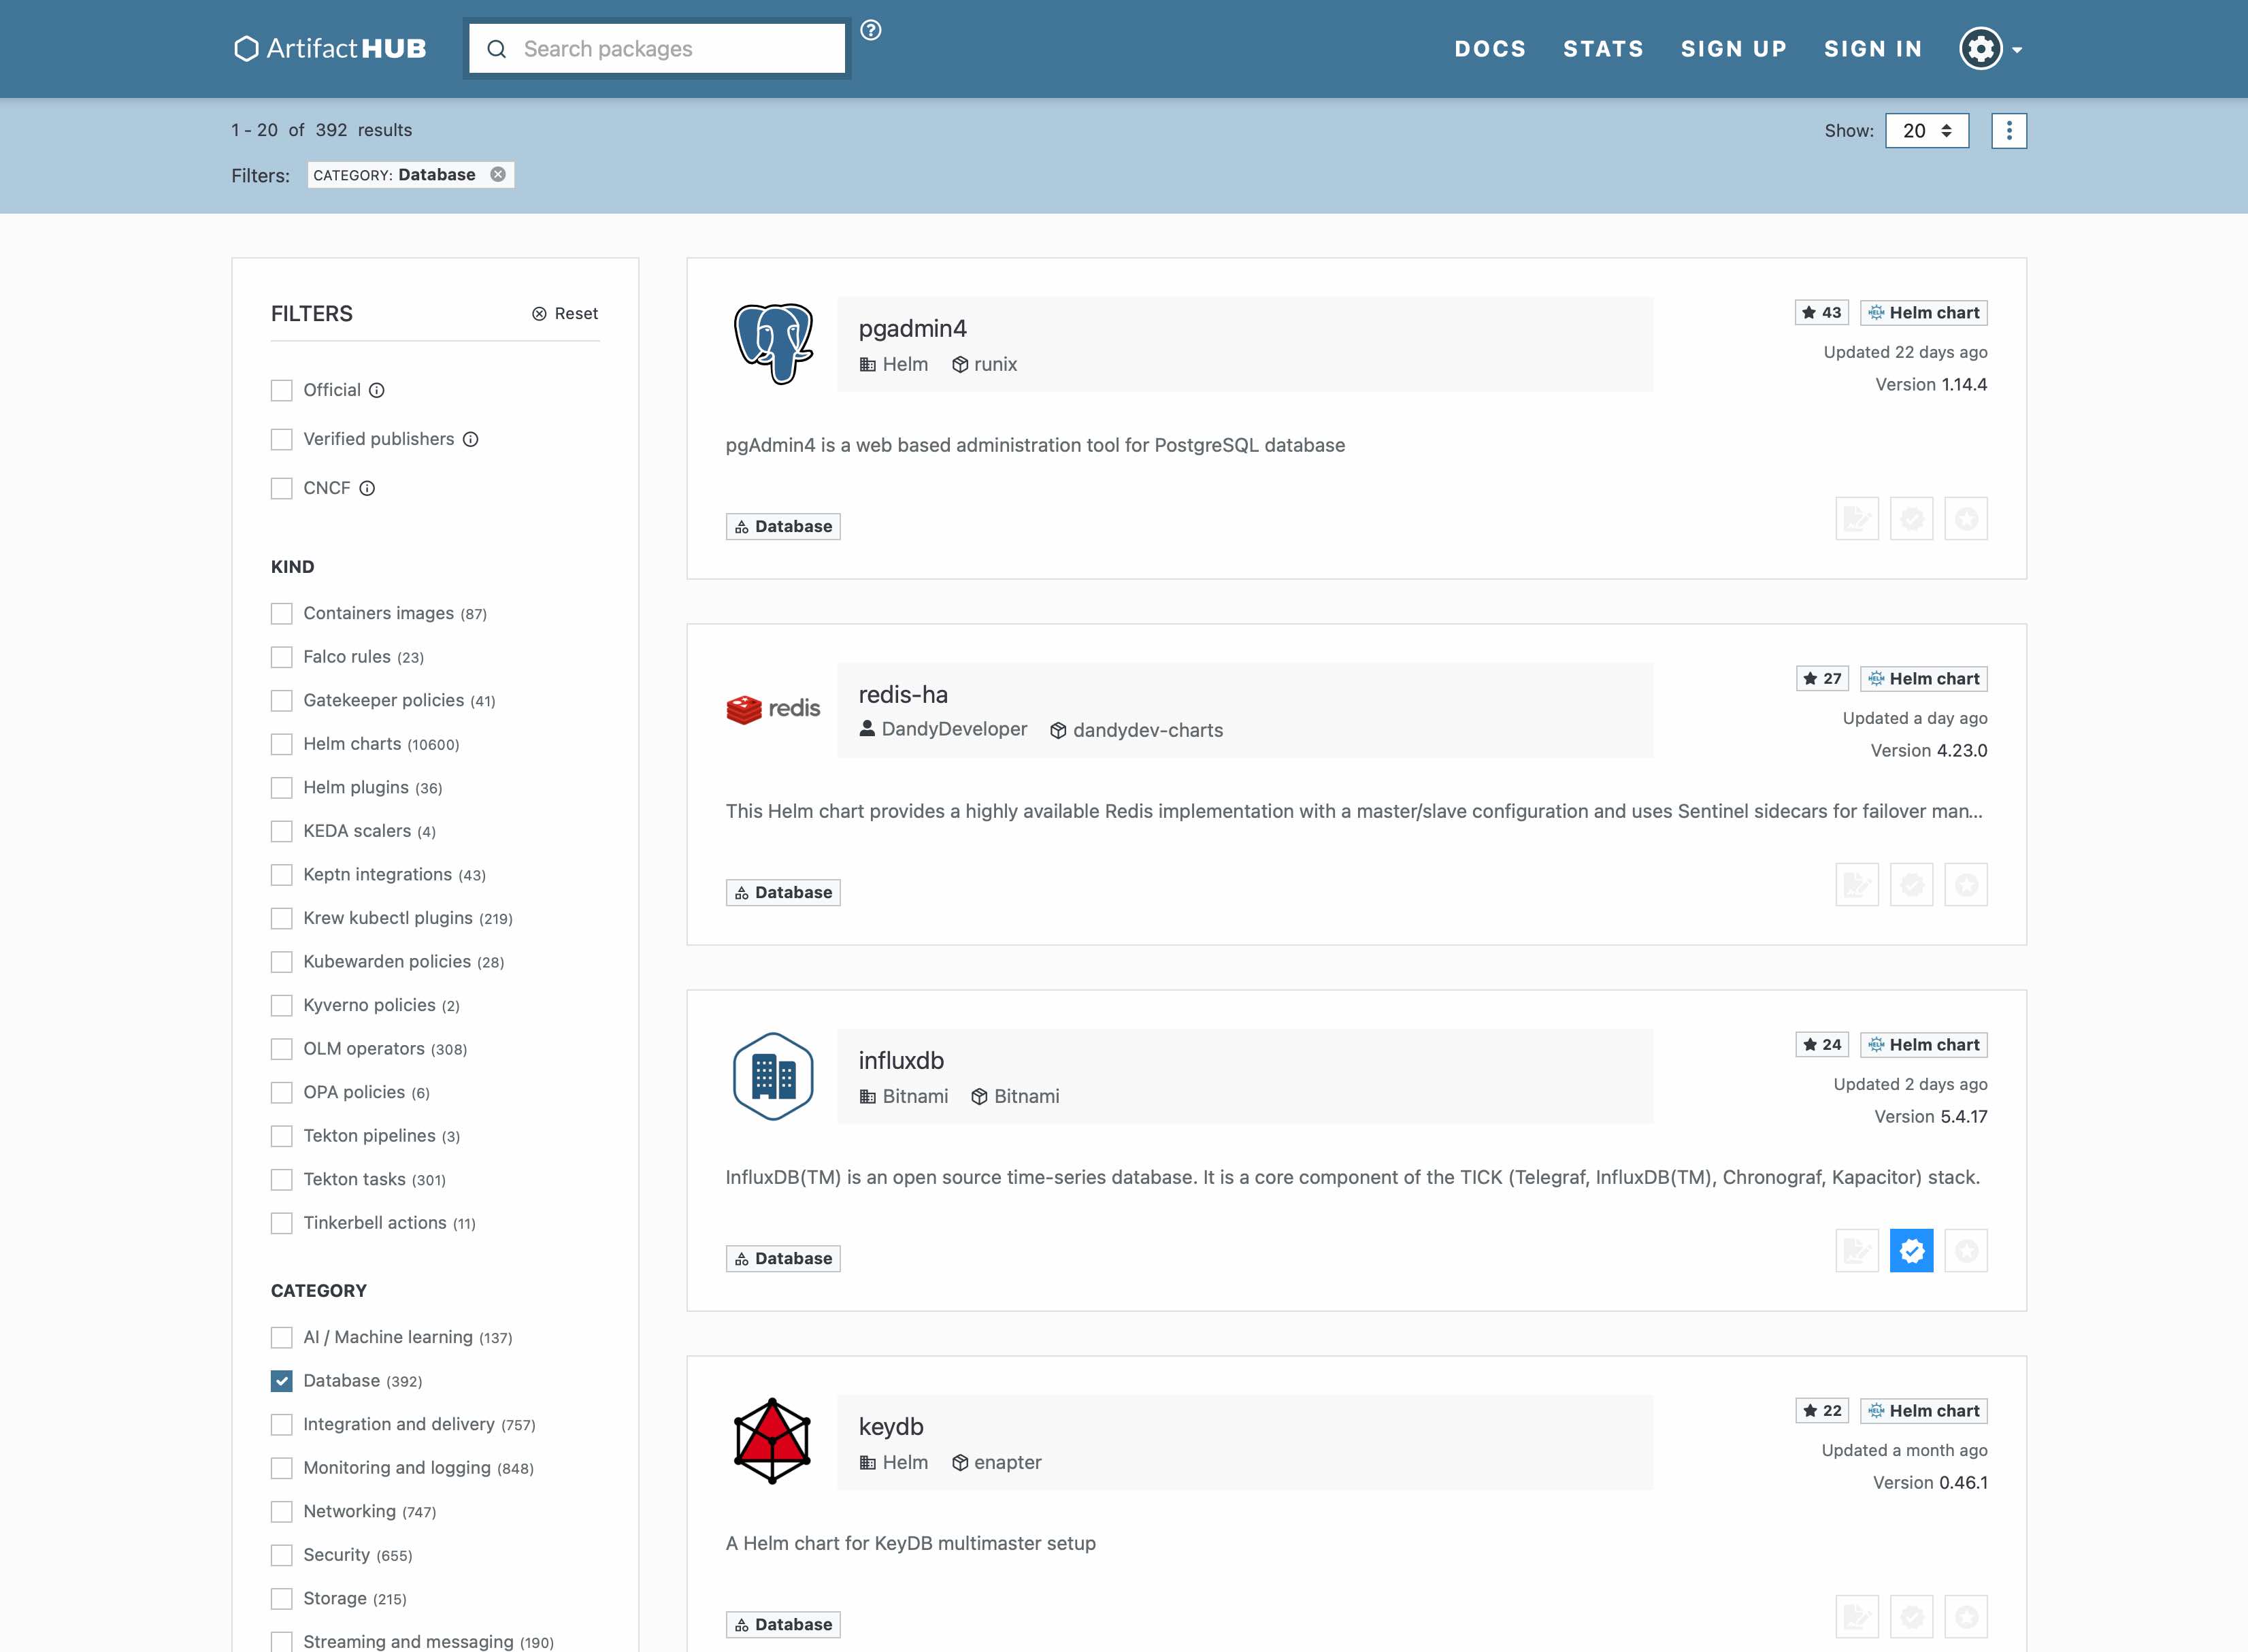
Task: Click the Reset filters button
Action: coord(565,314)
